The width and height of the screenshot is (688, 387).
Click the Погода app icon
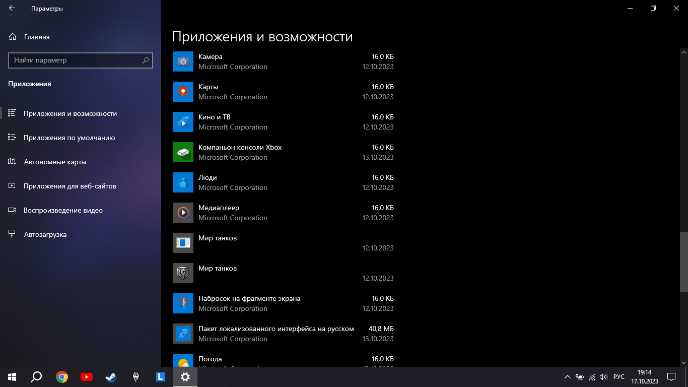pos(183,360)
